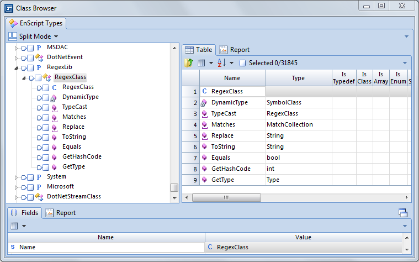
Task: Switch to the Report tab in table pane
Action: [x=235, y=50]
